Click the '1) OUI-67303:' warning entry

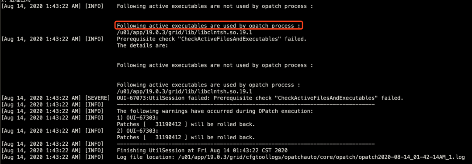[137, 118]
